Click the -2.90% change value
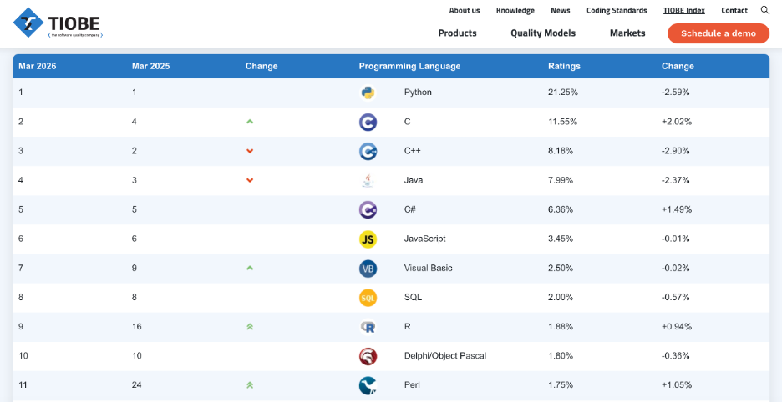Screen dimensions: 782x402 [676, 151]
